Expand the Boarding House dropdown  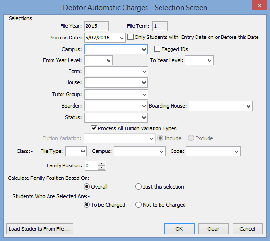248,106
